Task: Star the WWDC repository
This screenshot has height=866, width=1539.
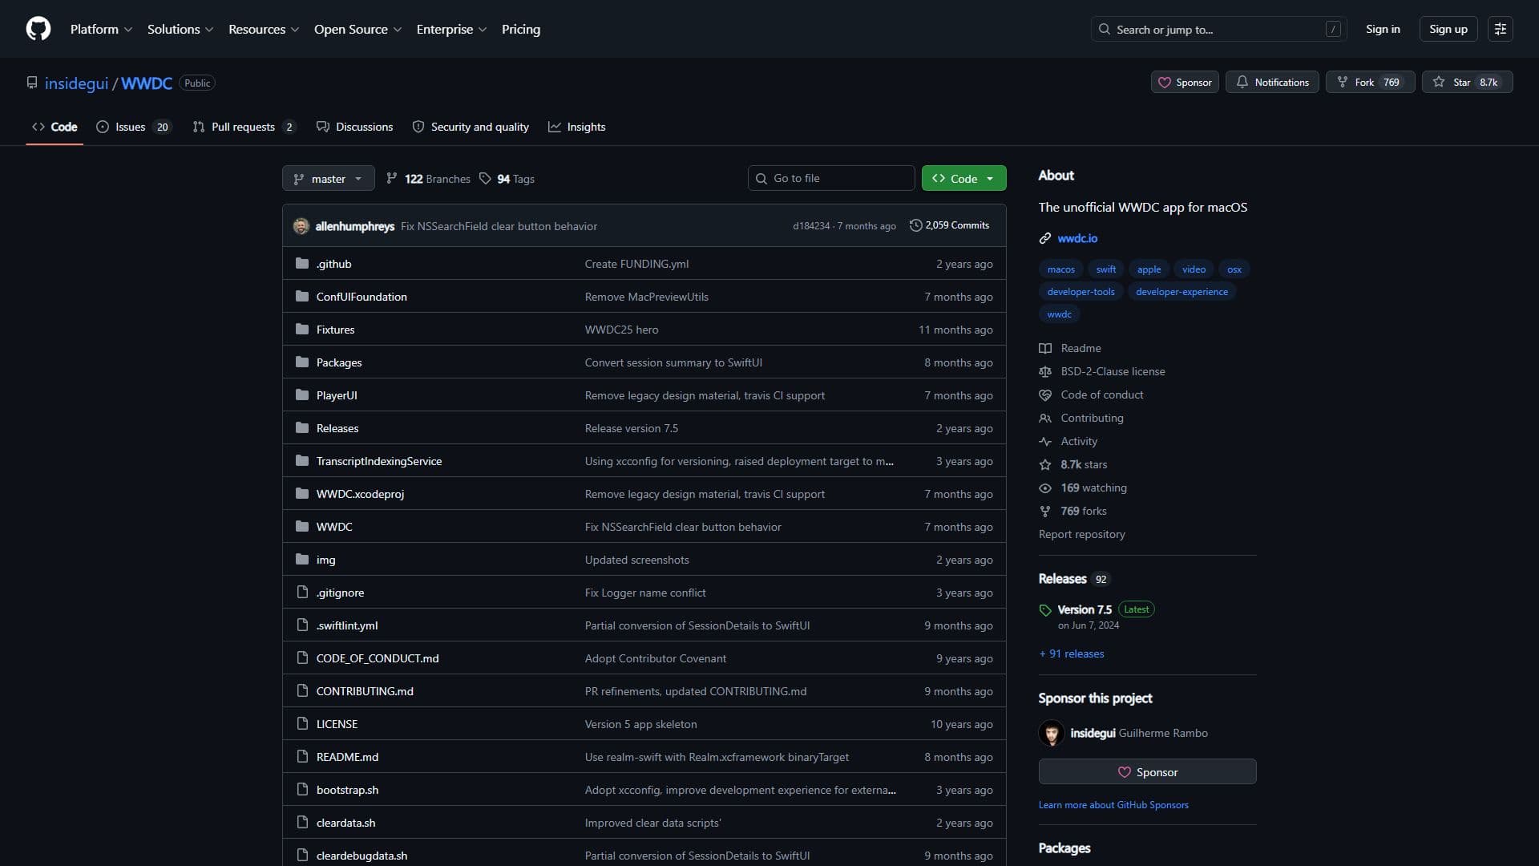Action: click(1467, 83)
